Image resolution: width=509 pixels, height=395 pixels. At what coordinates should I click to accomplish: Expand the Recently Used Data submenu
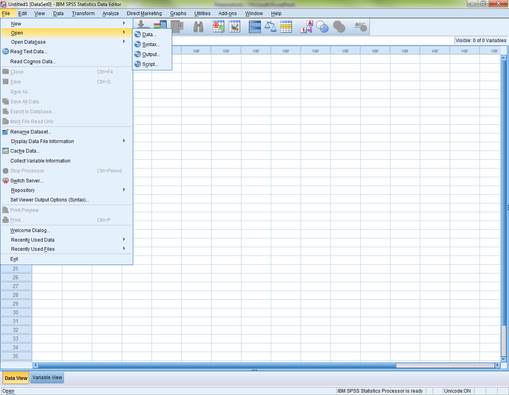point(66,240)
